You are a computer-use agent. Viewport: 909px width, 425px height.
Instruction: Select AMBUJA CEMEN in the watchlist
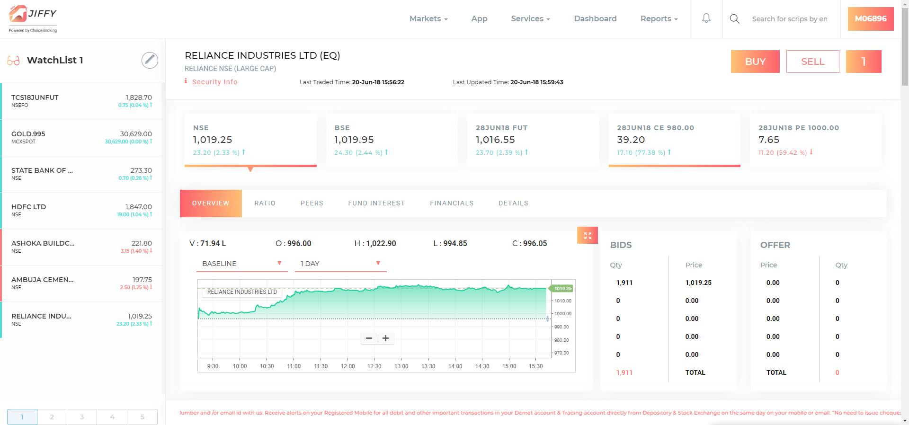click(81, 283)
